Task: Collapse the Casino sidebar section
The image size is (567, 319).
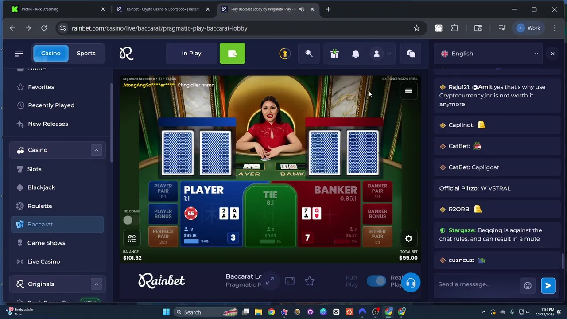Action: click(x=96, y=150)
